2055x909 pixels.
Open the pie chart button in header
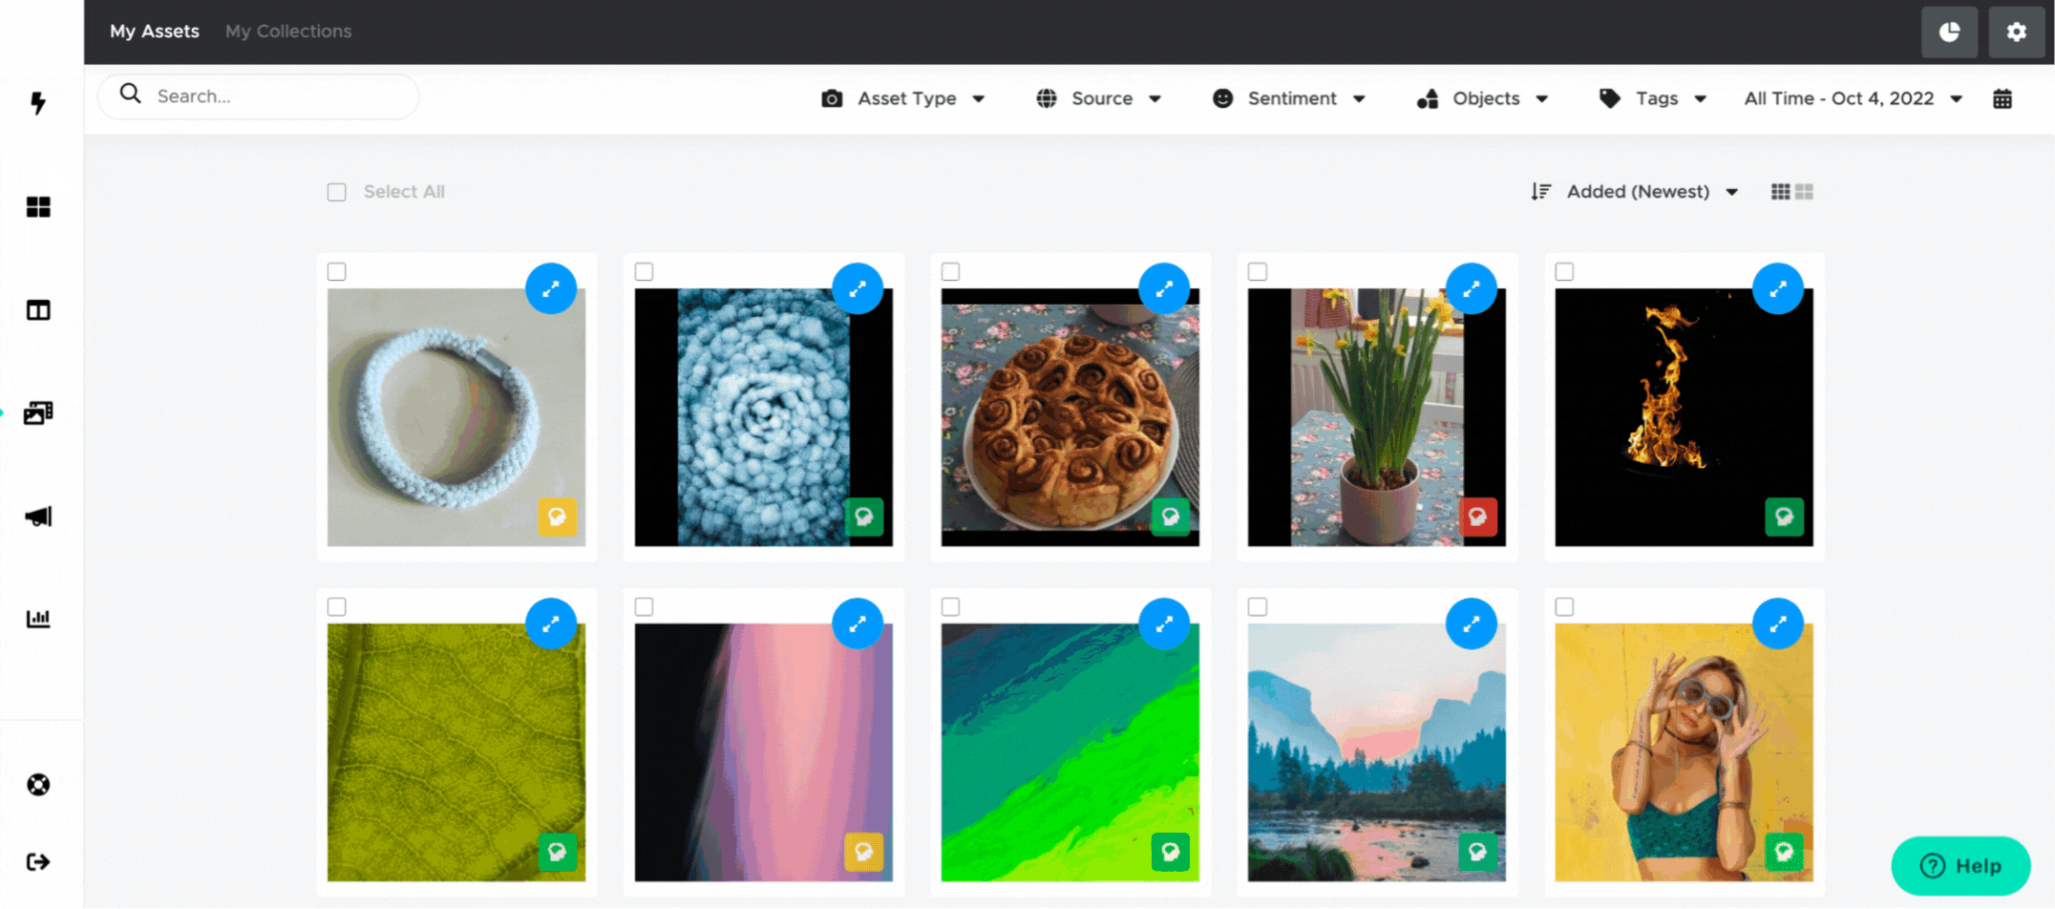pyautogui.click(x=1949, y=32)
